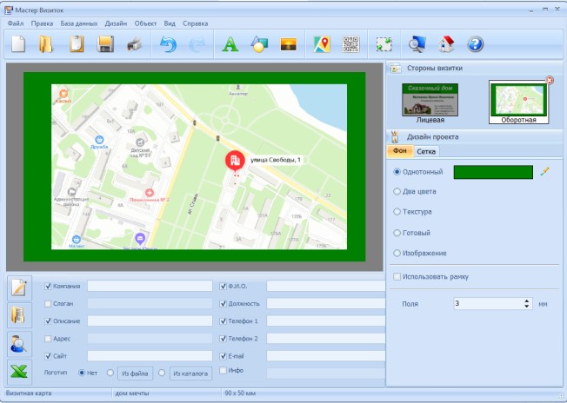Create a new blank card project
The width and height of the screenshot is (567, 403).
[18, 45]
